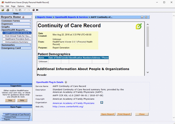Screen dimensions: 175x124
Task: Open the Edit menu
Action: click(7, 6)
